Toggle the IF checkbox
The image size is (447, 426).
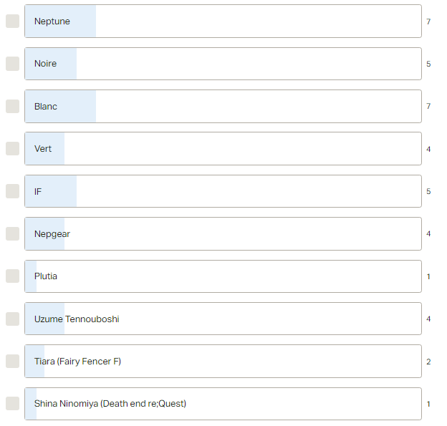pyautogui.click(x=13, y=191)
